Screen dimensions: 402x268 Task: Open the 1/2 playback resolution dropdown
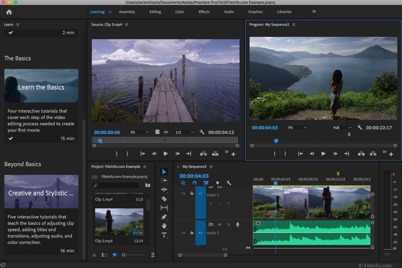pyautogui.click(x=184, y=132)
